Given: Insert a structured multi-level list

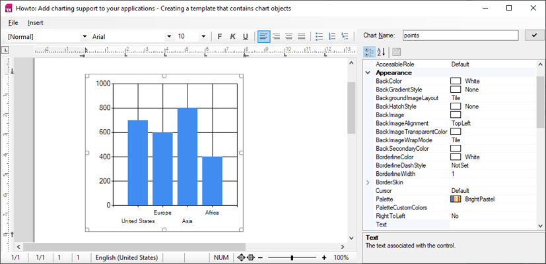Looking at the screenshot, I should pyautogui.click(x=345, y=36).
